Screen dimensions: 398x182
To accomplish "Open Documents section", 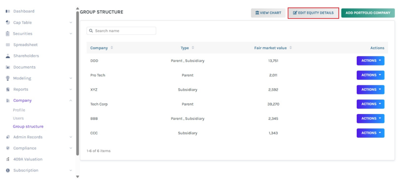I will (x=24, y=67).
